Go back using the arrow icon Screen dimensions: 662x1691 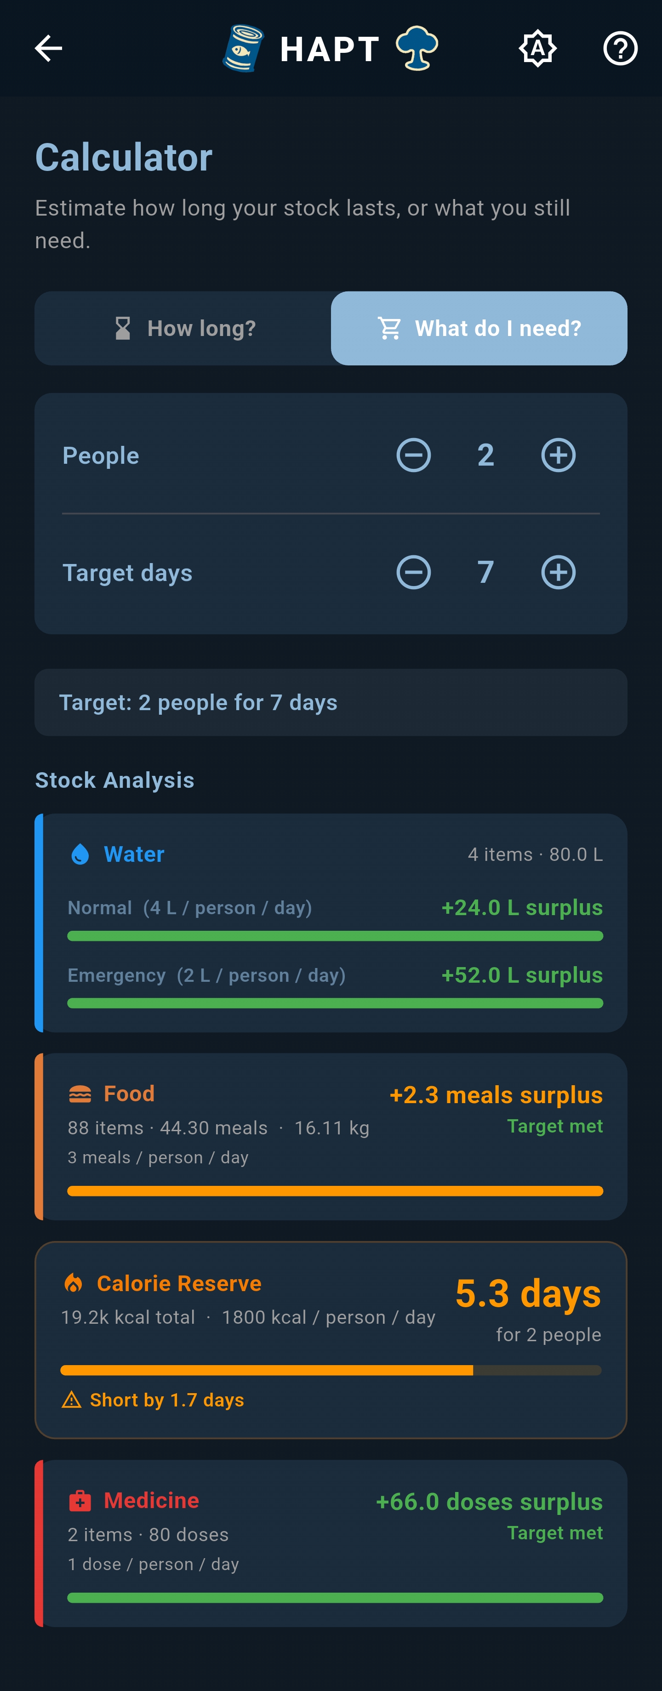(x=49, y=48)
